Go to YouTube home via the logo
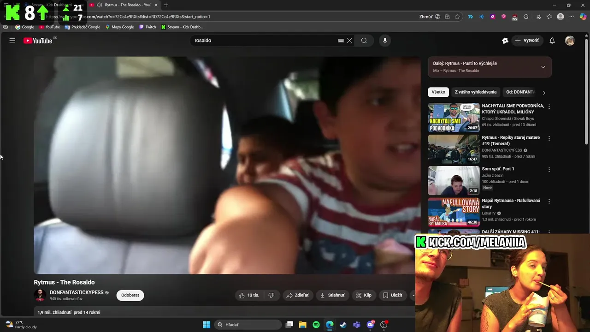Screen dimensions: 590x332 coord(38,41)
